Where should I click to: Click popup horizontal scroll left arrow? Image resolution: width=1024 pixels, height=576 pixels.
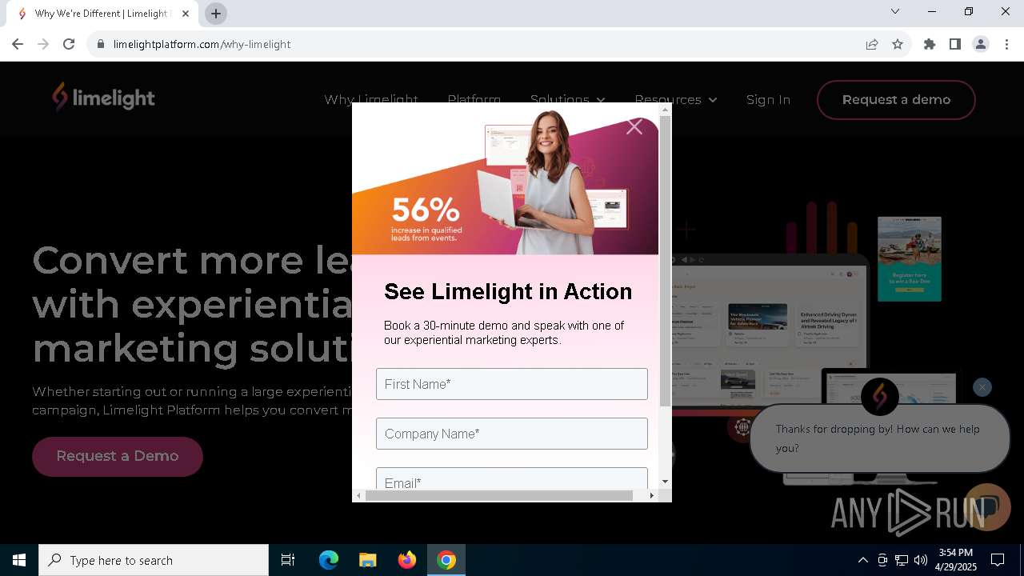(x=358, y=495)
